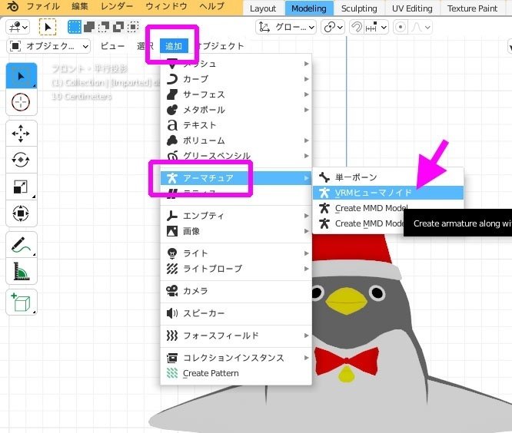512x433 pixels.
Task: Switch to the Texture Paint workspace tab
Action: (x=472, y=8)
